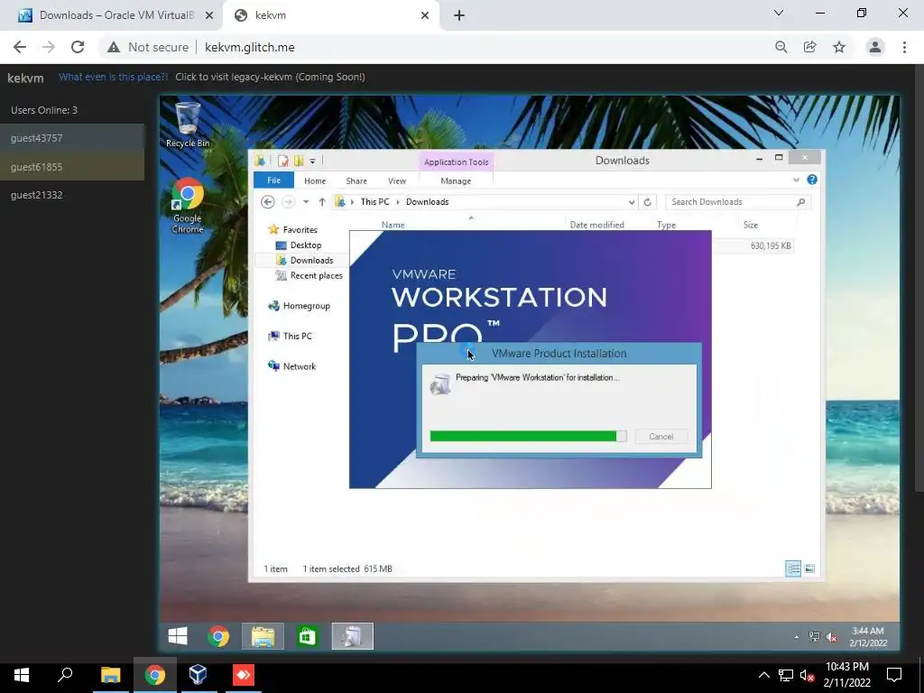Reload the kekvm browser page

(78, 47)
